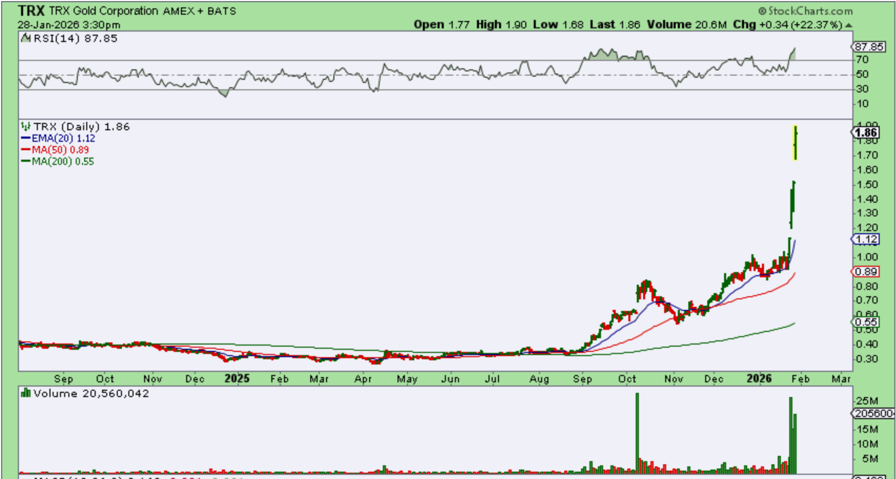Click the High 1.90 value
The width and height of the screenshot is (896, 479).
(501, 25)
